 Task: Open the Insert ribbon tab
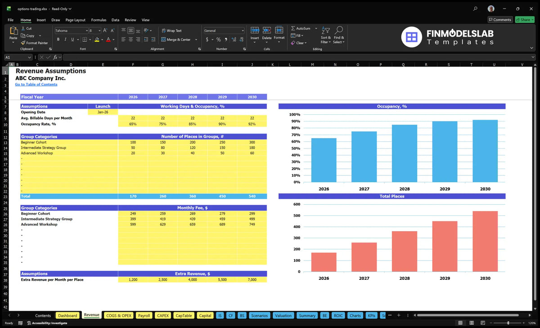pyautogui.click(x=41, y=20)
